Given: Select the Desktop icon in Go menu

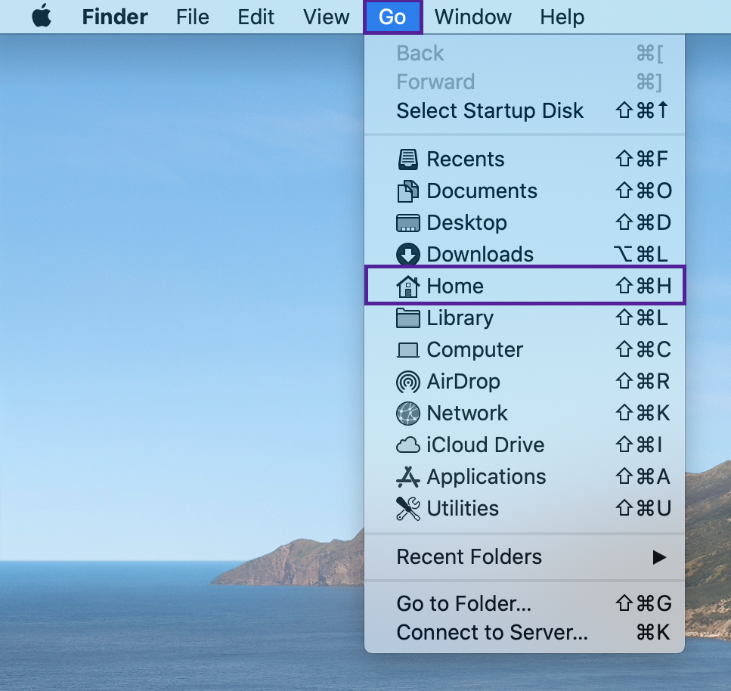Looking at the screenshot, I should [x=408, y=223].
